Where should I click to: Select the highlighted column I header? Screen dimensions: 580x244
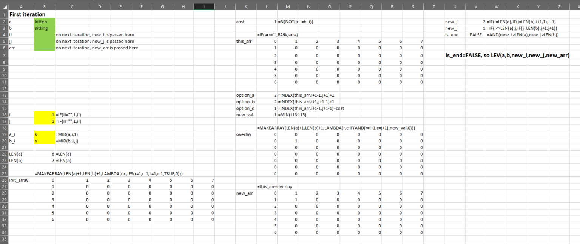(x=204, y=6)
